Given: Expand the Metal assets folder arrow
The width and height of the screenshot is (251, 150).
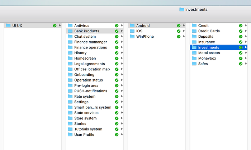Looking at the screenshot, I should point(246,53).
